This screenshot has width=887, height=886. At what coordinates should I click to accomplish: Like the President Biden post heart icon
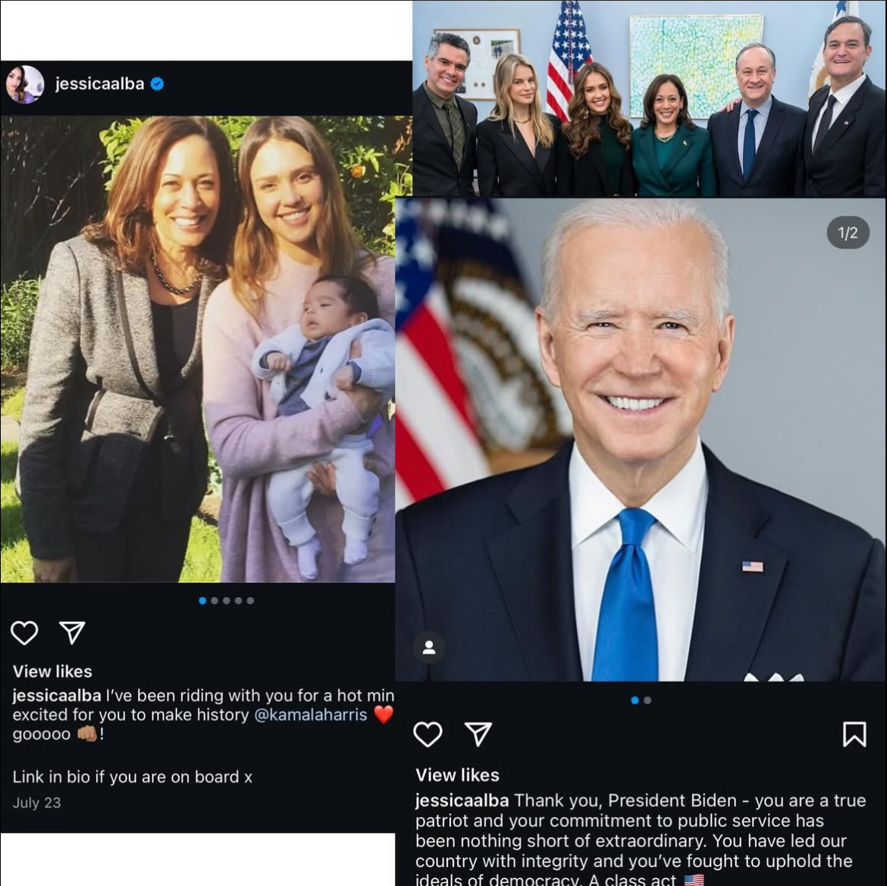click(x=428, y=734)
